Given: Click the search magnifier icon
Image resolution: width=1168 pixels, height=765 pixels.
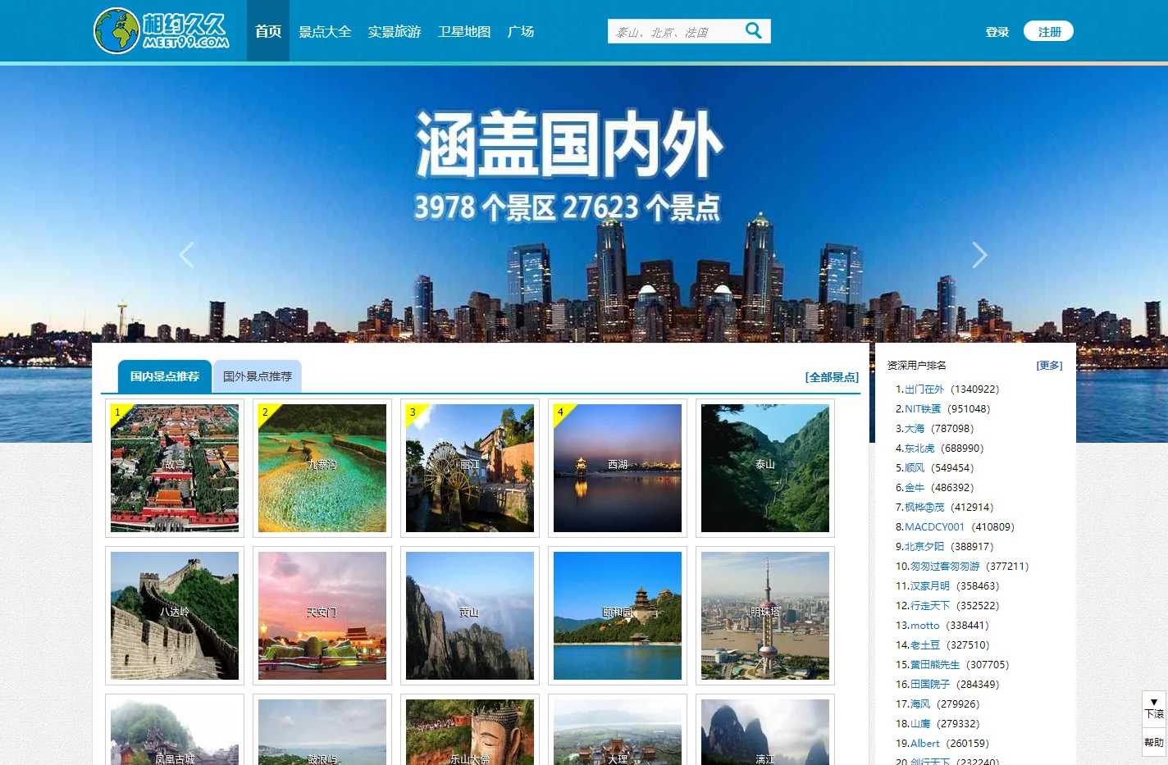Looking at the screenshot, I should pyautogui.click(x=753, y=31).
